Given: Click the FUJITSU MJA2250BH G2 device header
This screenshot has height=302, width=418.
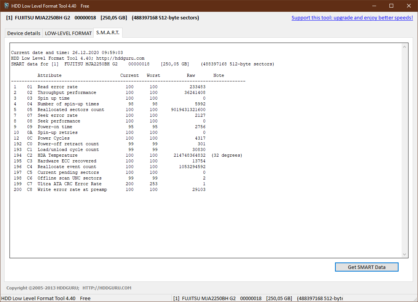Looking at the screenshot, I should [x=103, y=17].
